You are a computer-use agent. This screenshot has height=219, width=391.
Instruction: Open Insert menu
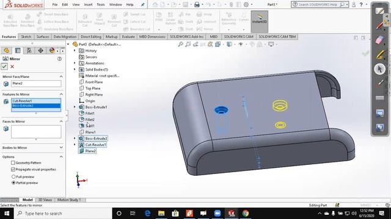[88, 4]
